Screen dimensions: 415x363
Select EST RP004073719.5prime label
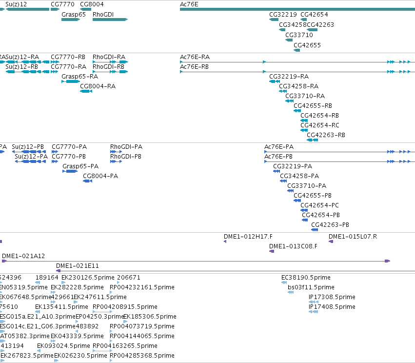coord(142,326)
